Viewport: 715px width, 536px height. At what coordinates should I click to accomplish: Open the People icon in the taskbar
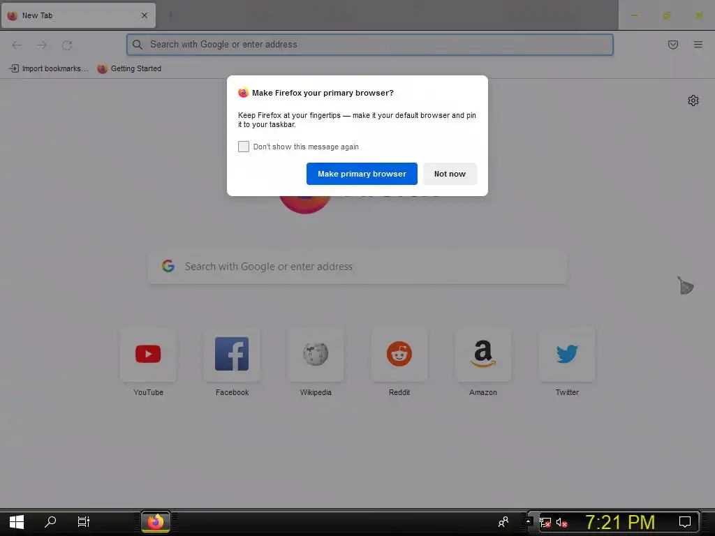(x=503, y=522)
